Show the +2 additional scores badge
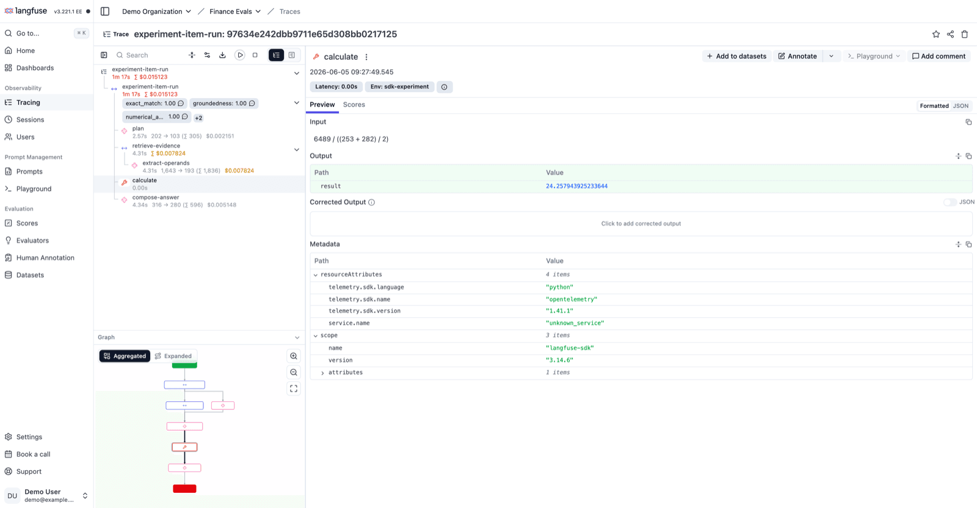Screen dimensions: 977x508 (x=198, y=118)
